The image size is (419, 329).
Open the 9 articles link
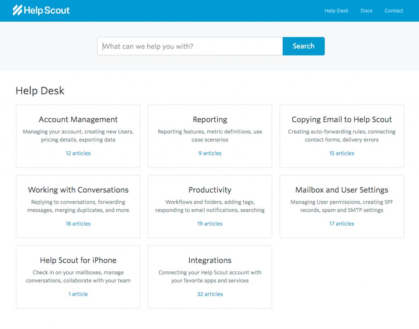click(210, 153)
